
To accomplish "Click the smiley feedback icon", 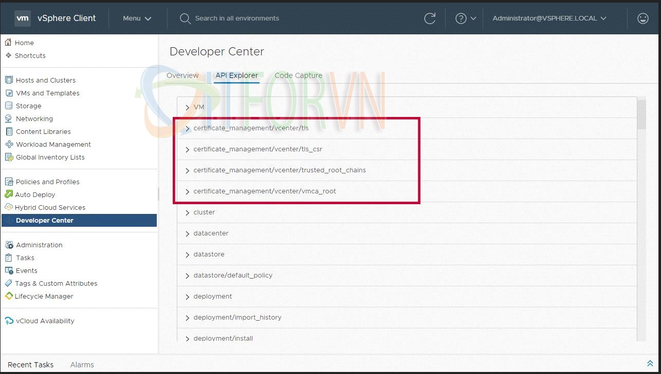I will (642, 18).
